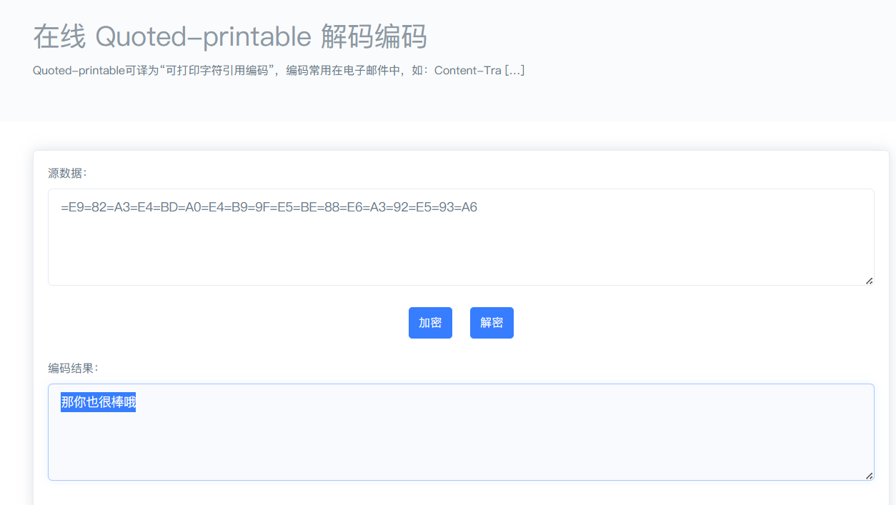Expand the truncated description ellipsis […]

point(514,70)
